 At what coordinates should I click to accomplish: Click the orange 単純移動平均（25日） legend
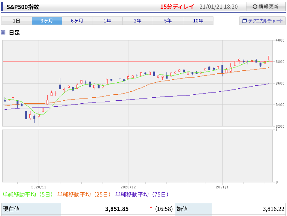coord(84,194)
